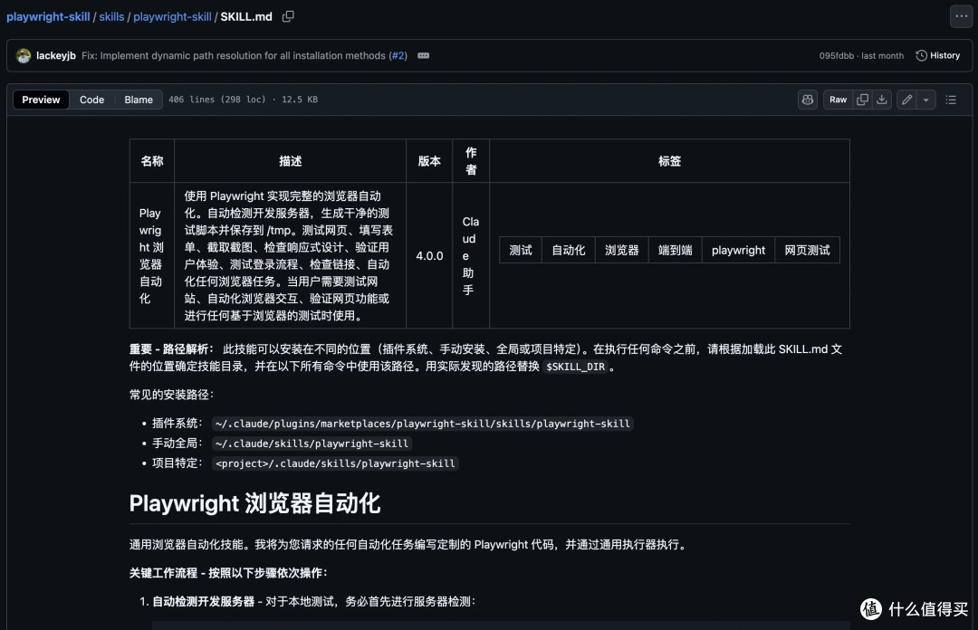Open the nested playwright-skill folder breadcrumb
This screenshot has height=630, width=978.
coord(172,17)
